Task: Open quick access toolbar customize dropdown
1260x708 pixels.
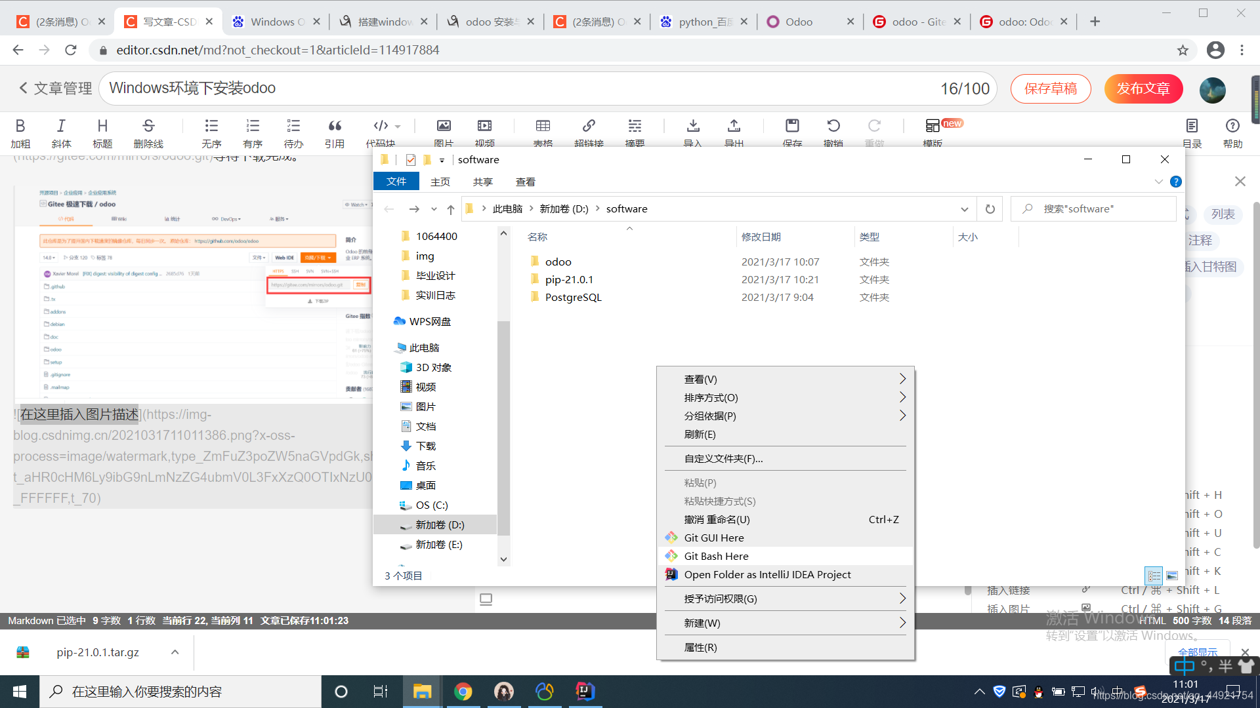Action: tap(442, 160)
